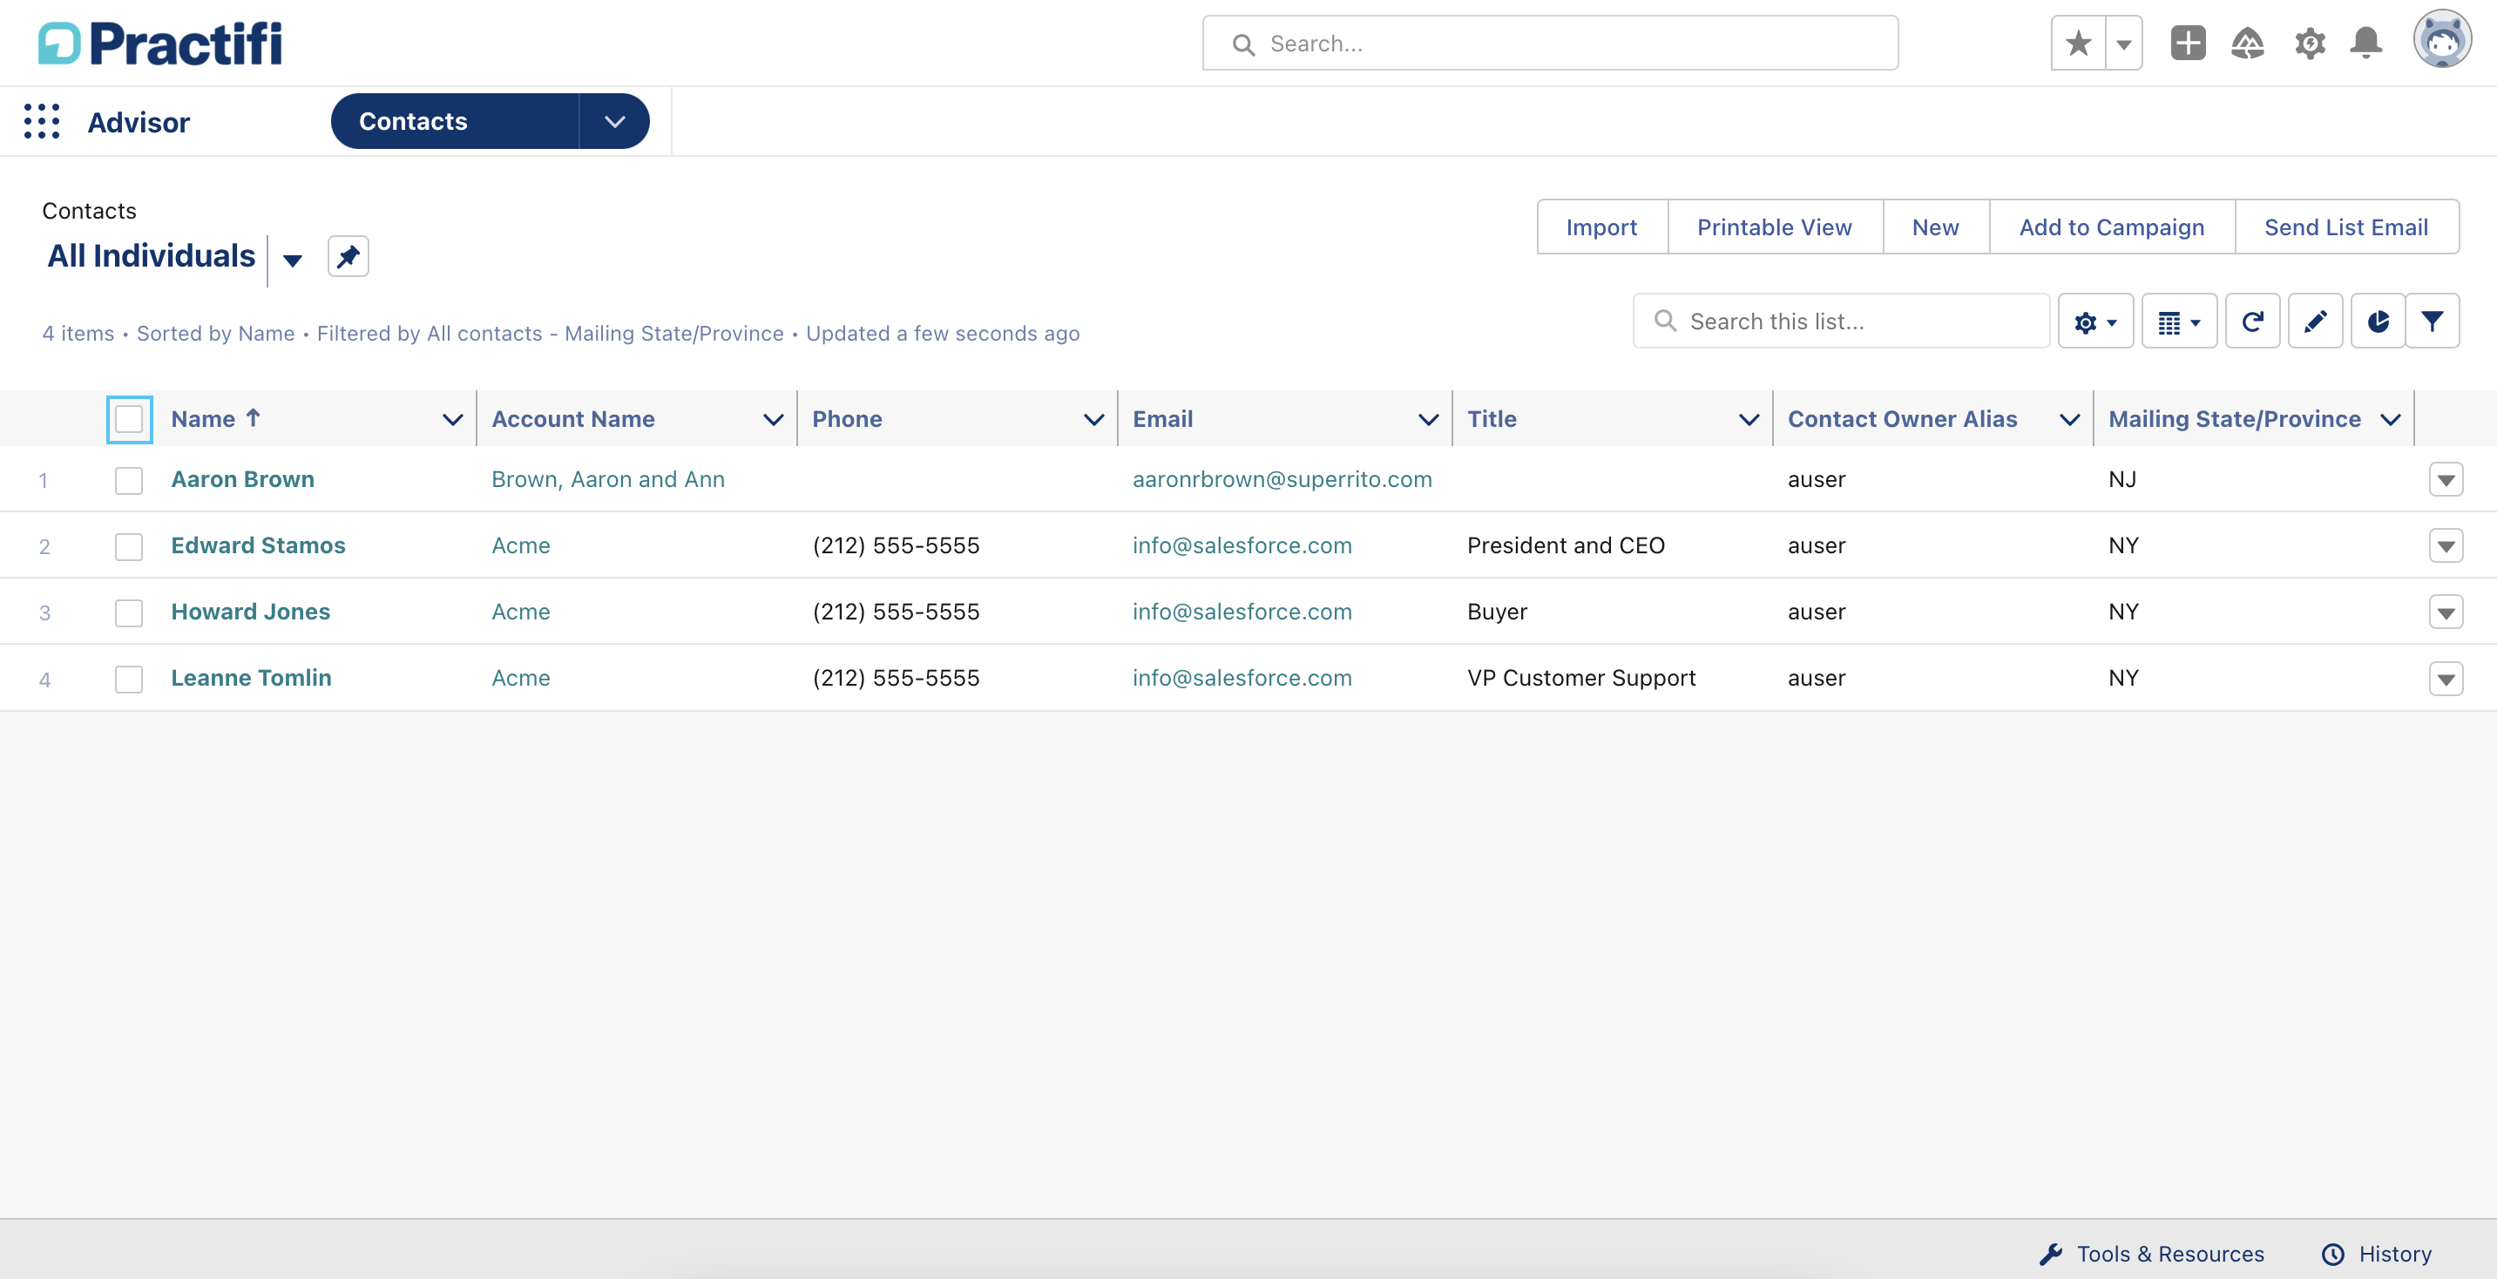Open the All Individuals list view picker
The height and width of the screenshot is (1279, 2497).
coord(292,260)
